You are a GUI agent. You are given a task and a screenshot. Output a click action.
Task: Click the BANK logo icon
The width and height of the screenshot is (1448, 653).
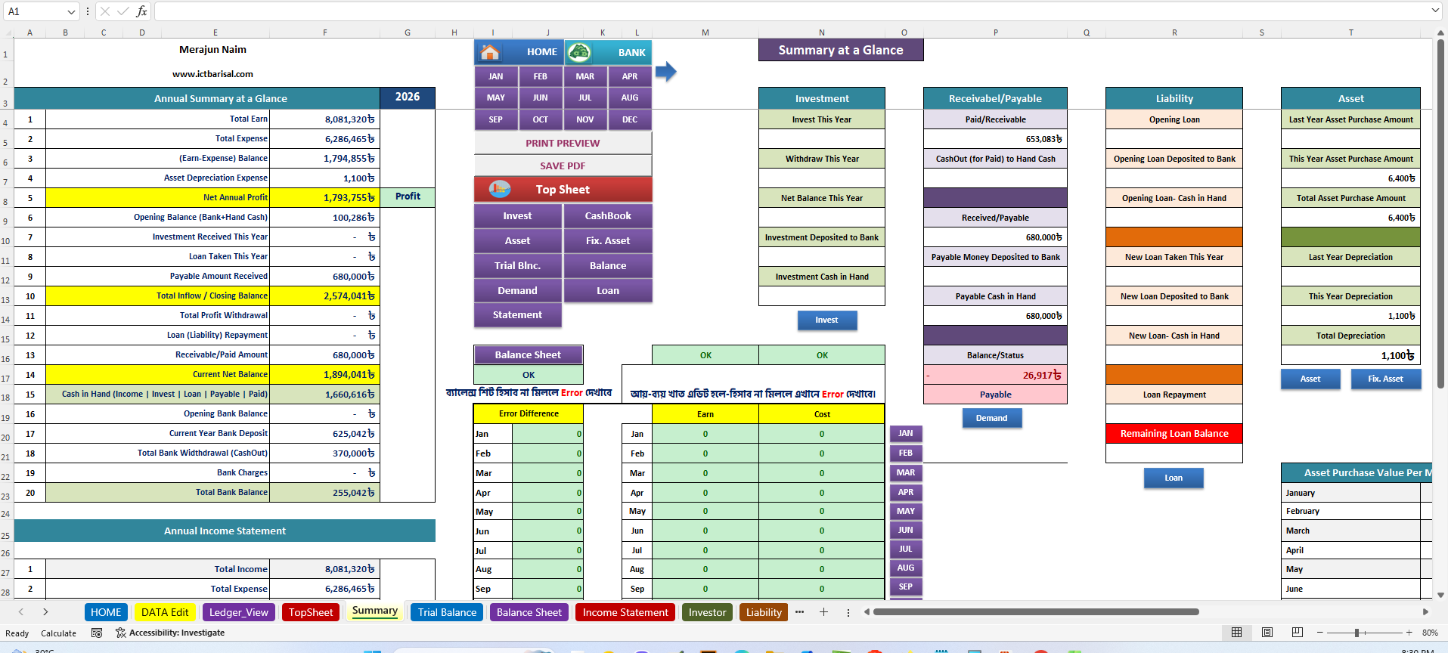tap(579, 52)
